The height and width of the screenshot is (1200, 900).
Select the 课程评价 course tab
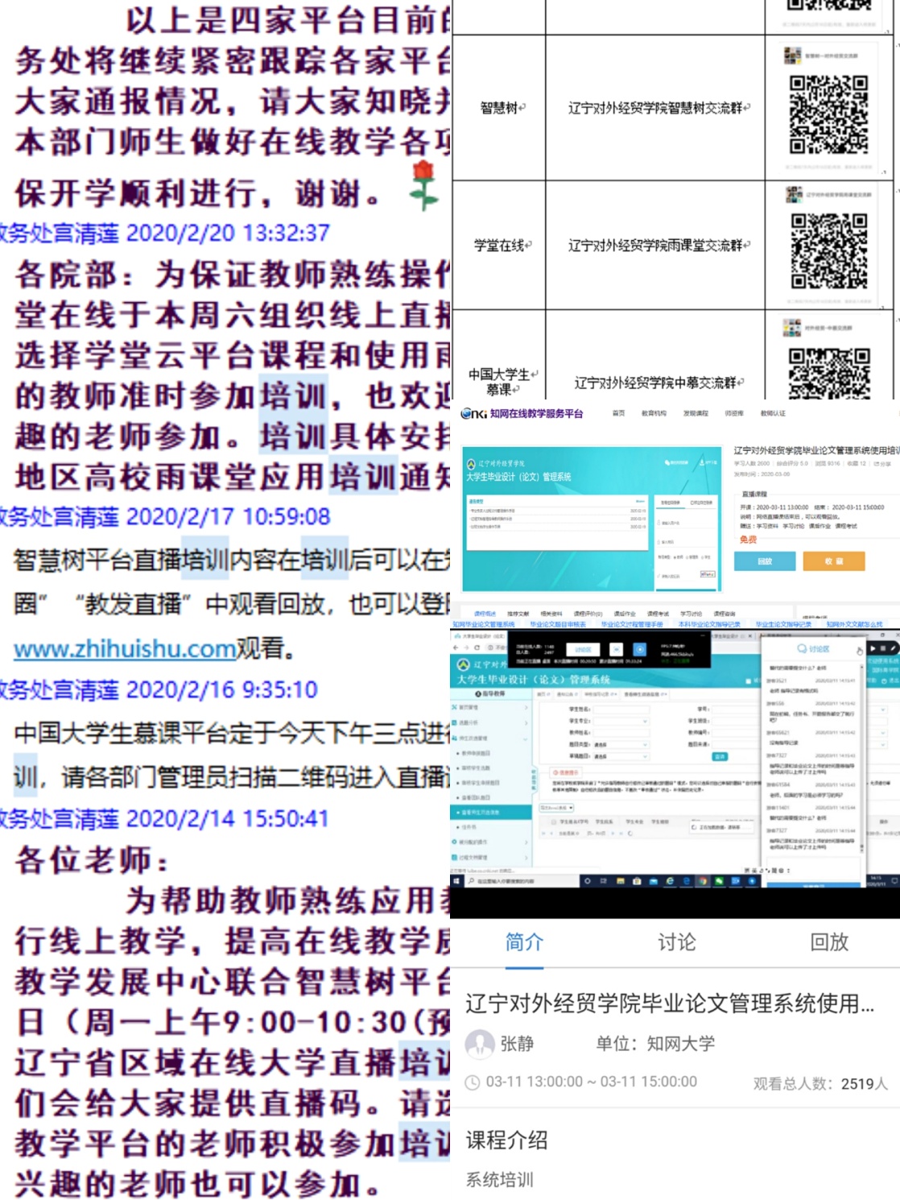coord(588,614)
